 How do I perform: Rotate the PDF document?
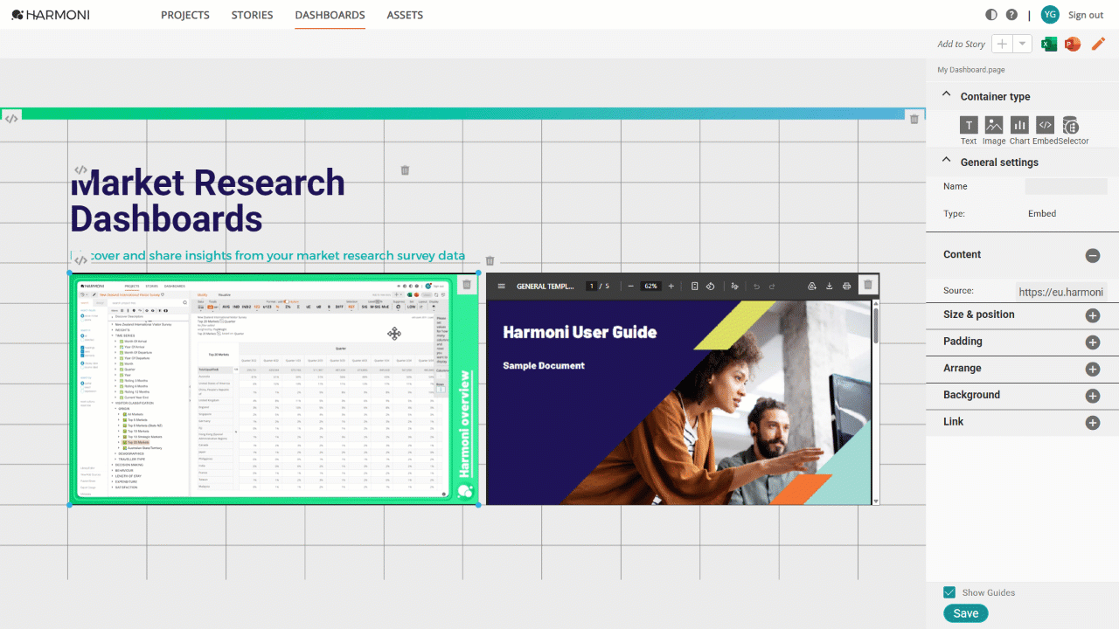711,286
